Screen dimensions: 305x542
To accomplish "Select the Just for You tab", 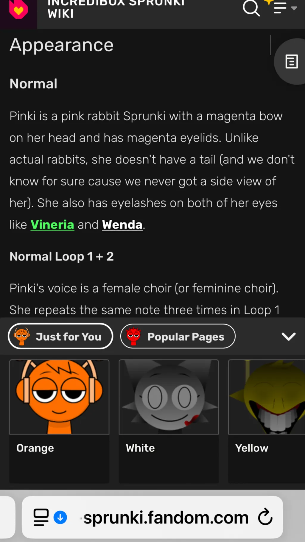I will click(x=60, y=336).
